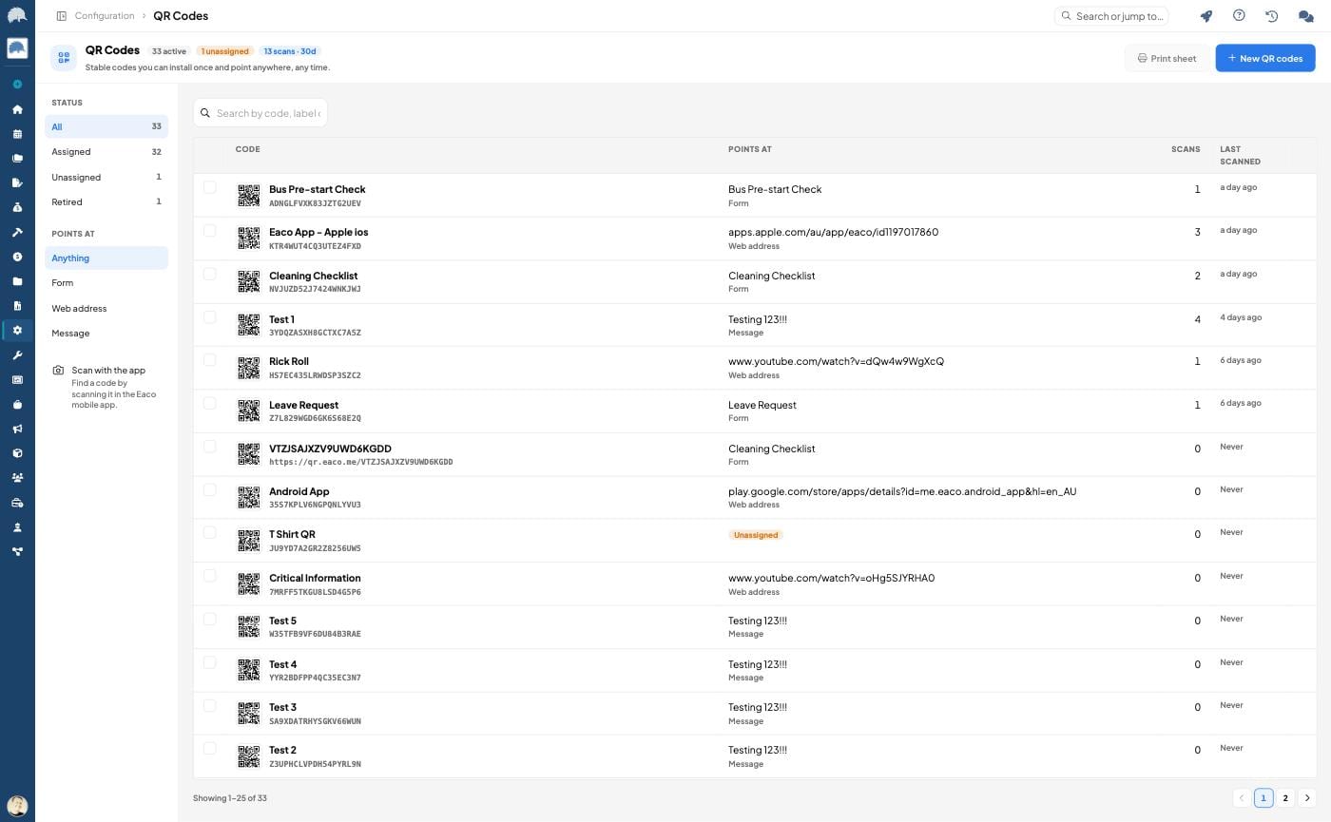Select the Bus Pre-start Check row checkbox
1331x822 pixels.
tap(210, 187)
